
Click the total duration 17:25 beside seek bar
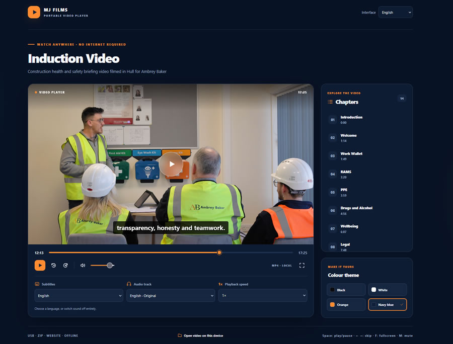[303, 253]
